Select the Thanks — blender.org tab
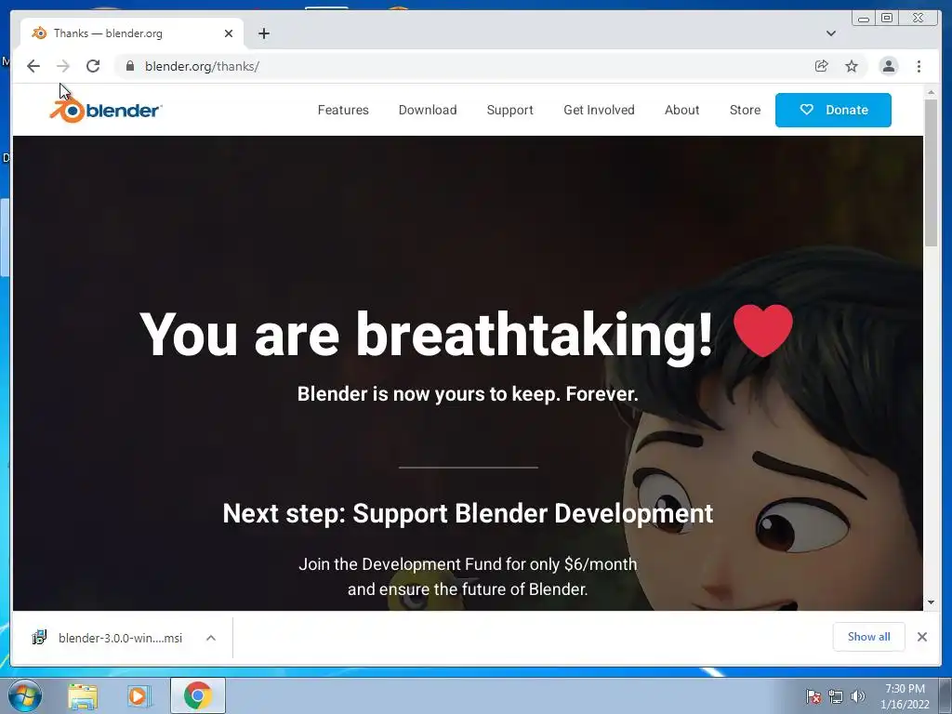The height and width of the screenshot is (714, 952). click(132, 33)
